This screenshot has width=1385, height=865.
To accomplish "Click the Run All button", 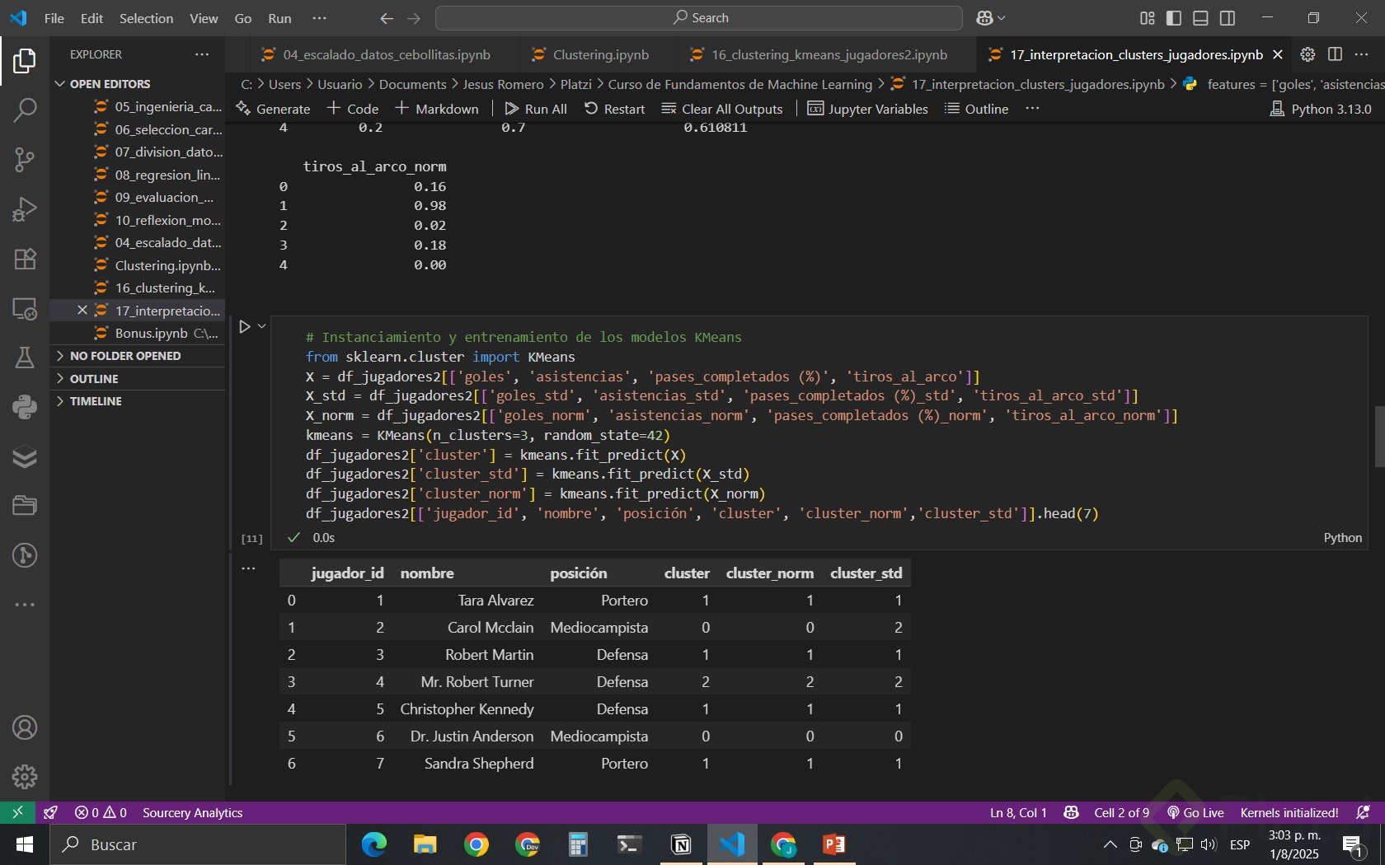I will tap(536, 109).
